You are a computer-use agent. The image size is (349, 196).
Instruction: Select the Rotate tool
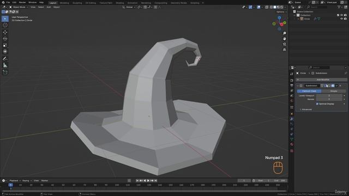pos(5,39)
